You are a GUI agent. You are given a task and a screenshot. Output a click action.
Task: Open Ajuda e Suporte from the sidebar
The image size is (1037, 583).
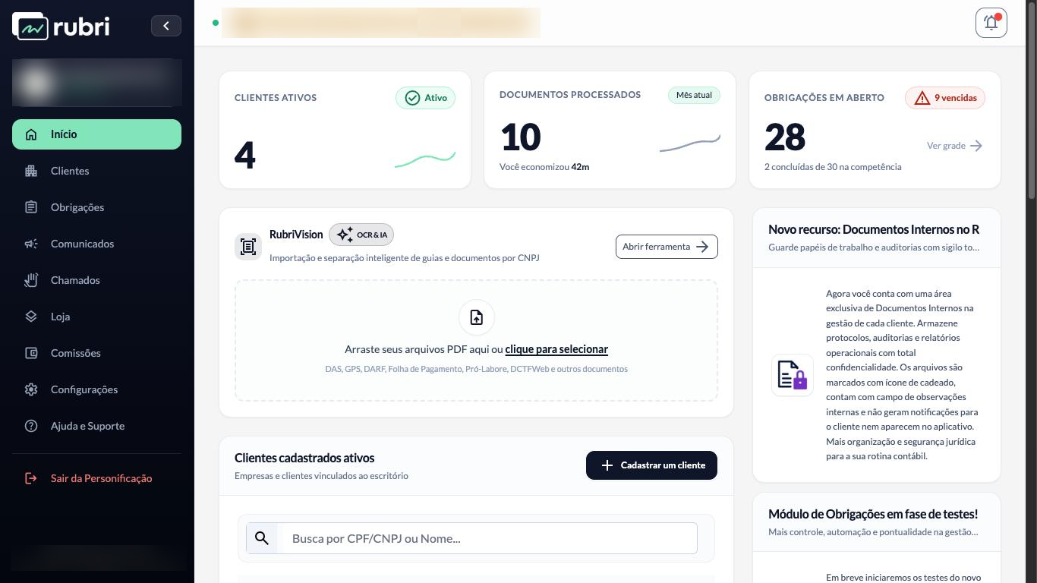(x=96, y=426)
